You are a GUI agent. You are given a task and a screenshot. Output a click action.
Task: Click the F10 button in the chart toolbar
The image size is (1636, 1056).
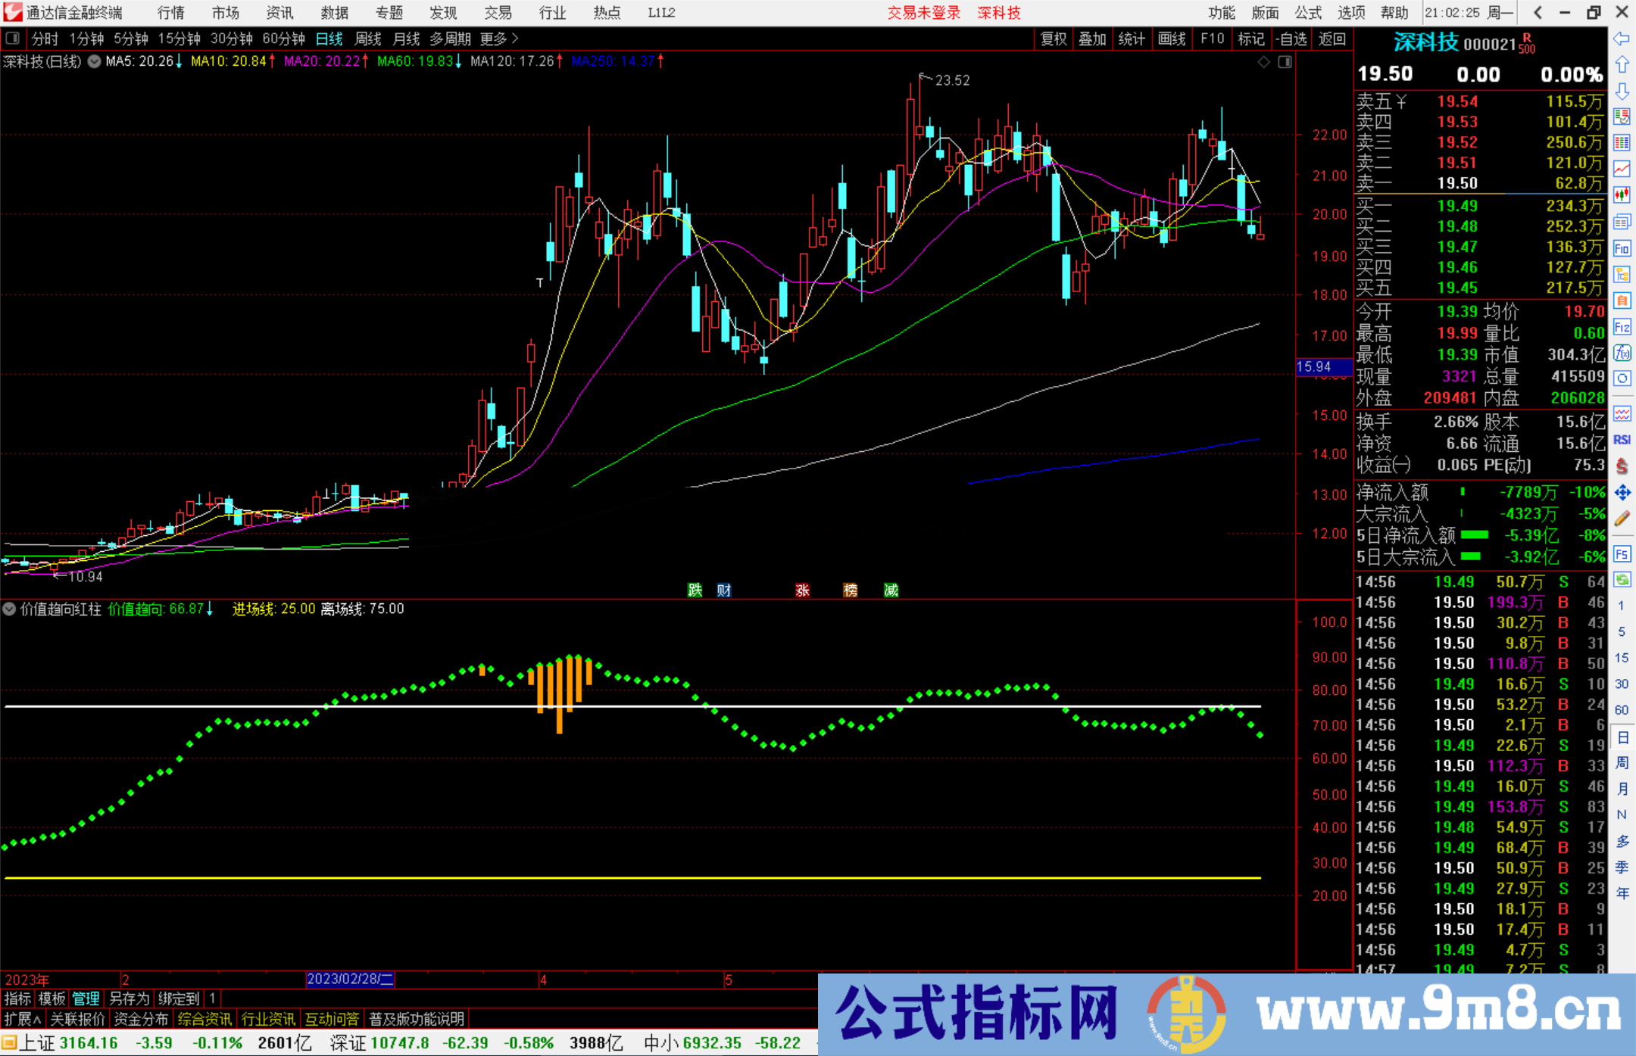(1212, 39)
